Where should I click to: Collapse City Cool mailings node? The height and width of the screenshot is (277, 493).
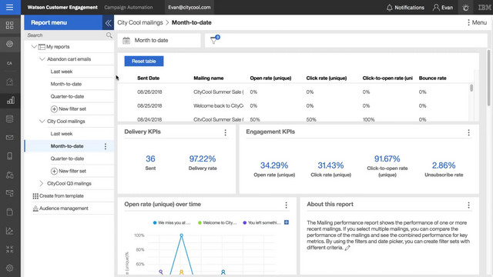[x=42, y=121]
